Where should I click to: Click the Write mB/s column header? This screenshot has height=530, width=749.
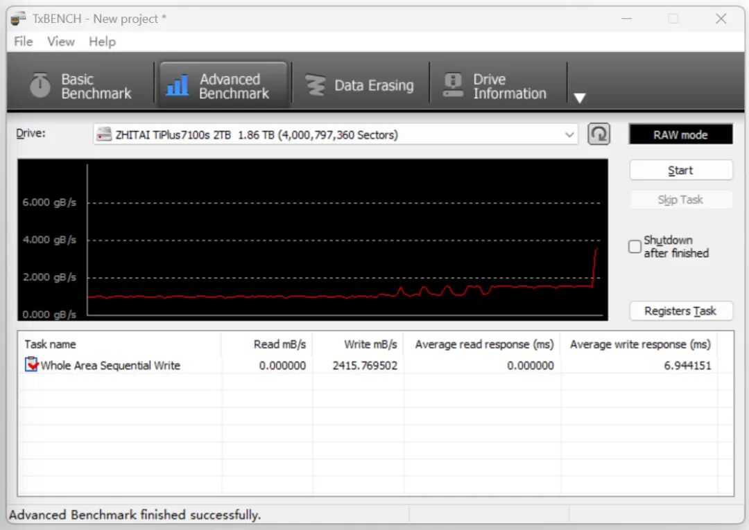370,344
